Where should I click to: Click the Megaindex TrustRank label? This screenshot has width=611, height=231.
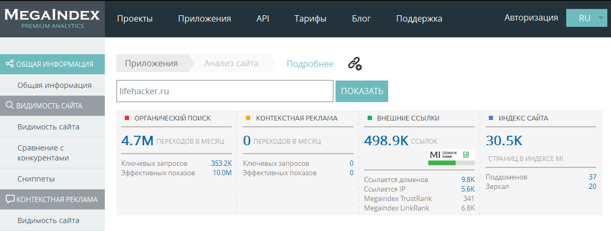point(398,199)
